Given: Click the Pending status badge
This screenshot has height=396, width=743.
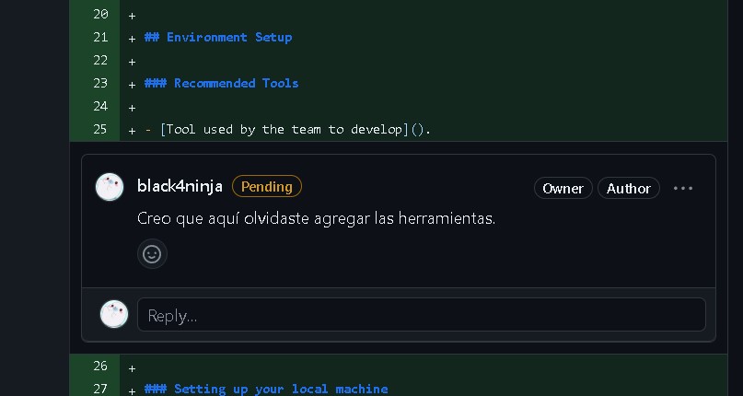Looking at the screenshot, I should [266, 186].
